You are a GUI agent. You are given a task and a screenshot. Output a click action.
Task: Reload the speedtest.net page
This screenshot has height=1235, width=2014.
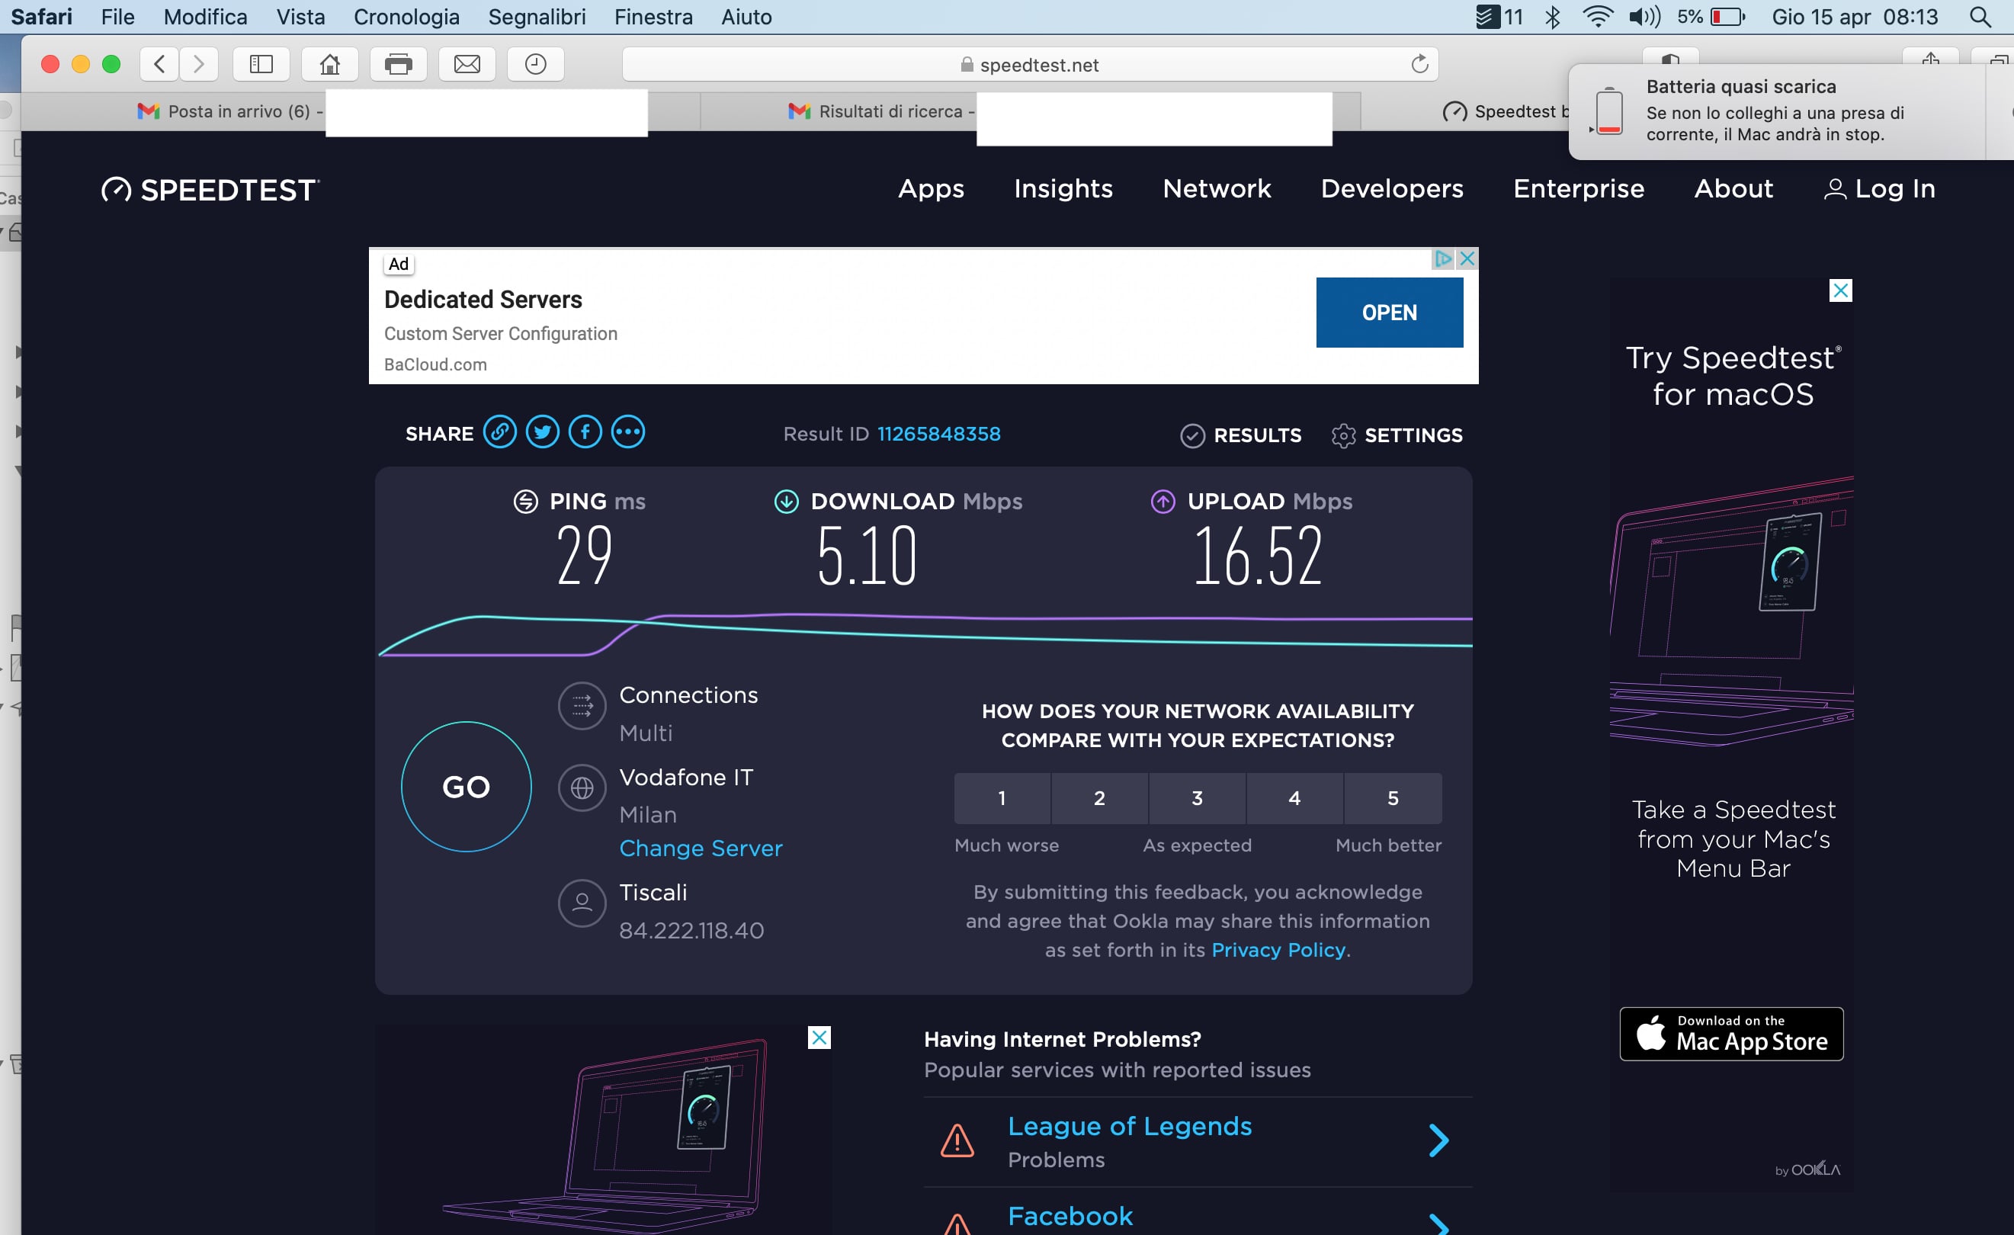pos(1419,64)
